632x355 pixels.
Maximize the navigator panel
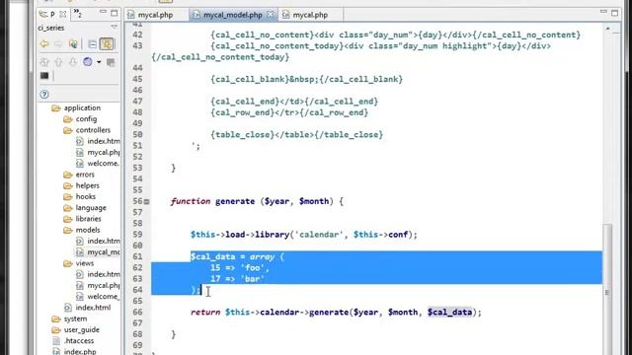click(x=115, y=13)
